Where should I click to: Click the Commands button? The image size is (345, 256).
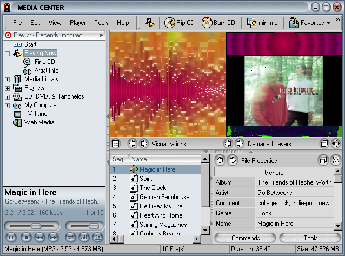[x=246, y=238]
